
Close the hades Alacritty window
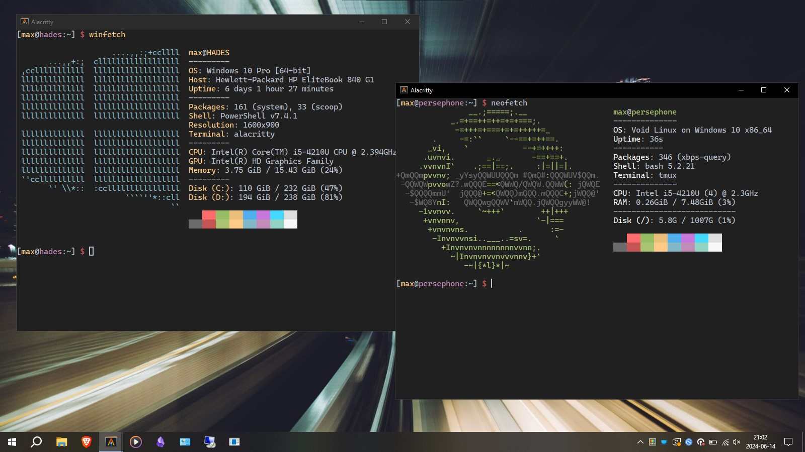pos(408,22)
